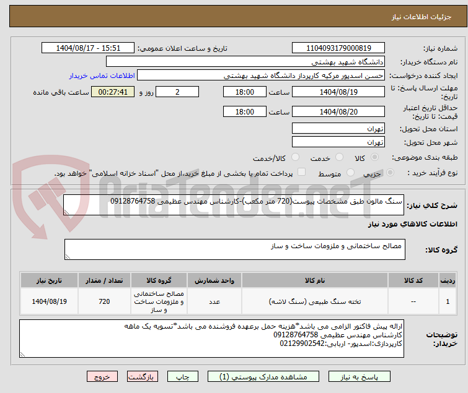Click delivery province field تهران
The width and height of the screenshot is (468, 393).
pos(338,128)
